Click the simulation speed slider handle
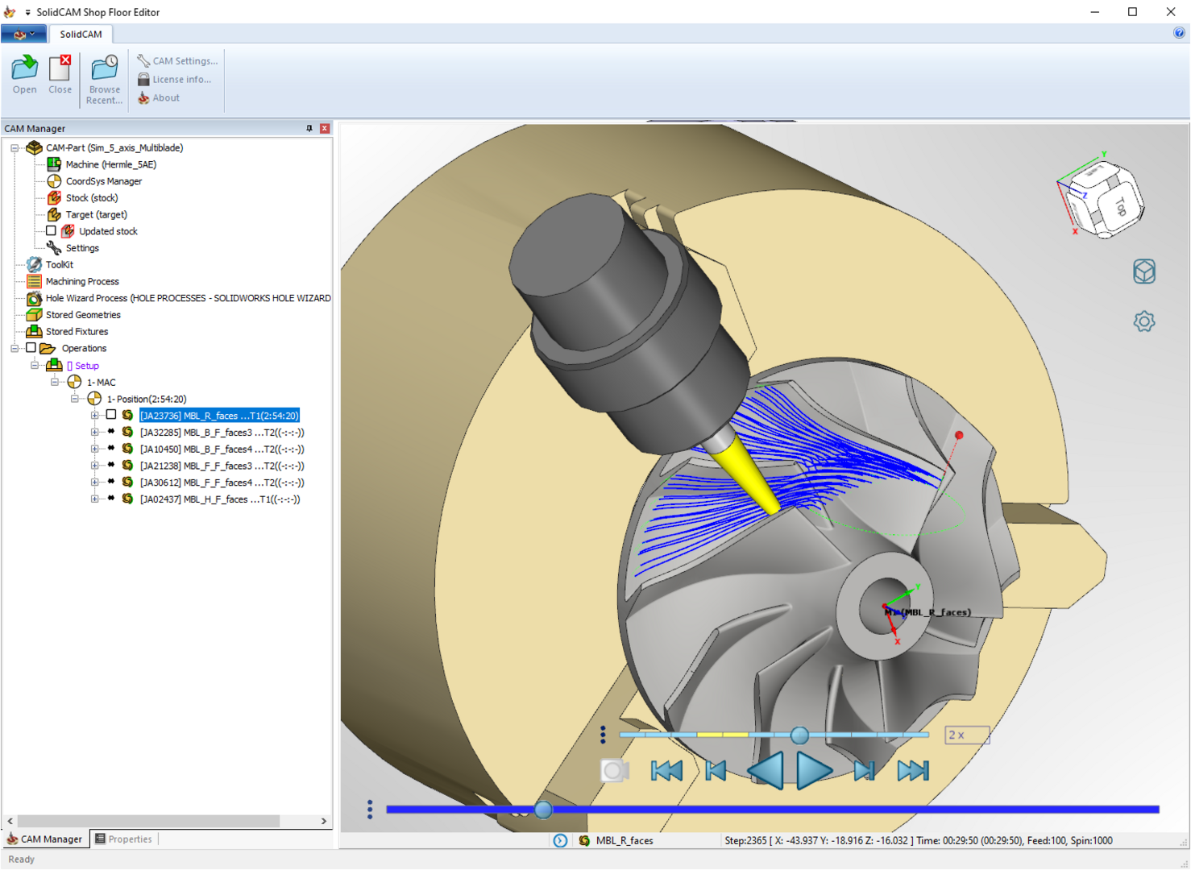The image size is (1191, 870). pyautogui.click(x=799, y=735)
